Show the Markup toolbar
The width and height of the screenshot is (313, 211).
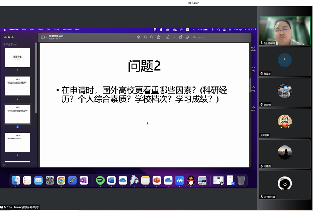tap(187, 37)
